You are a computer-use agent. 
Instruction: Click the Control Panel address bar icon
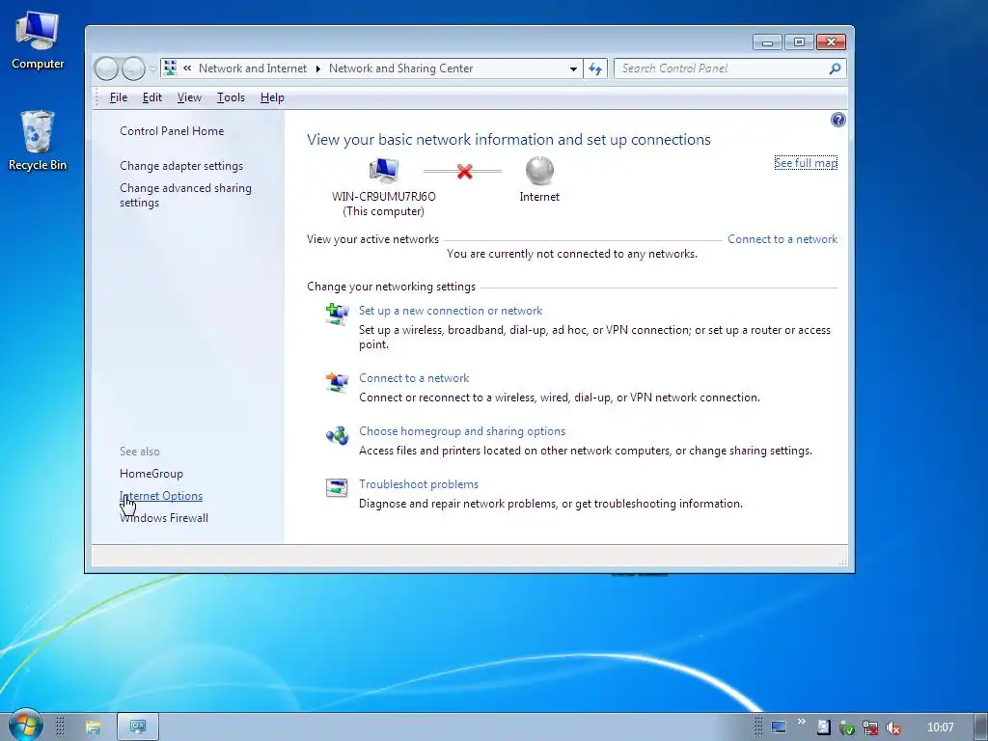click(x=170, y=69)
